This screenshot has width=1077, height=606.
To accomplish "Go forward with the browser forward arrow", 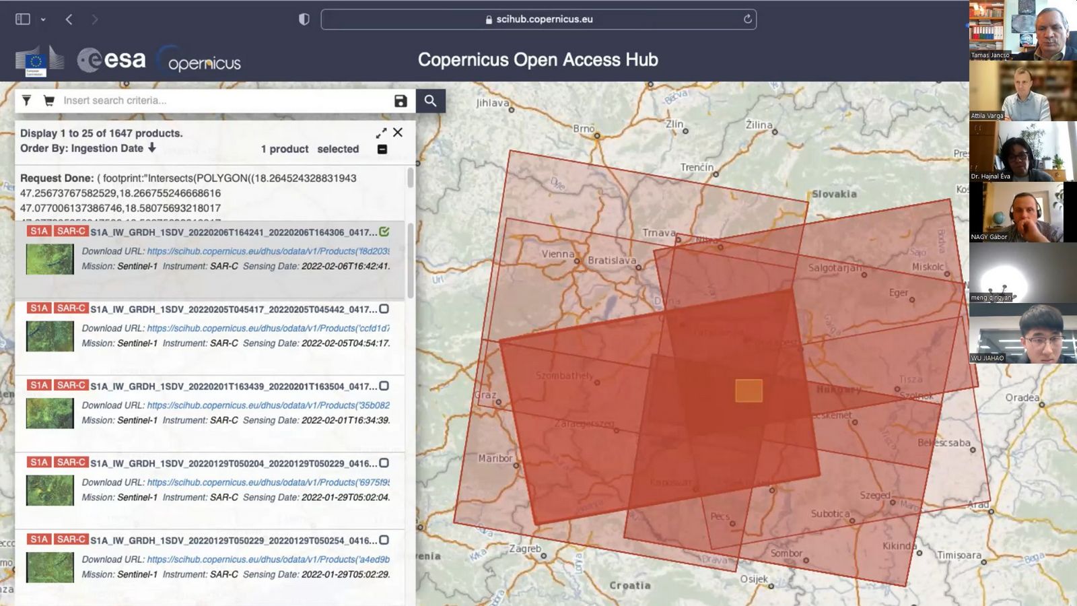I will 95,19.
